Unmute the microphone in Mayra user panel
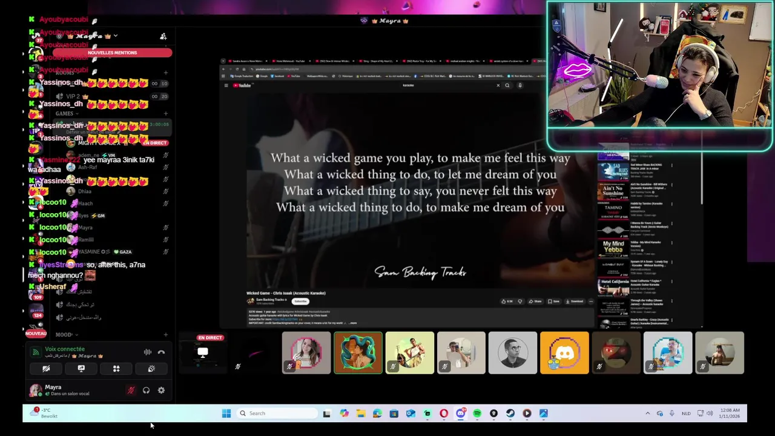775x436 pixels. tap(131, 391)
